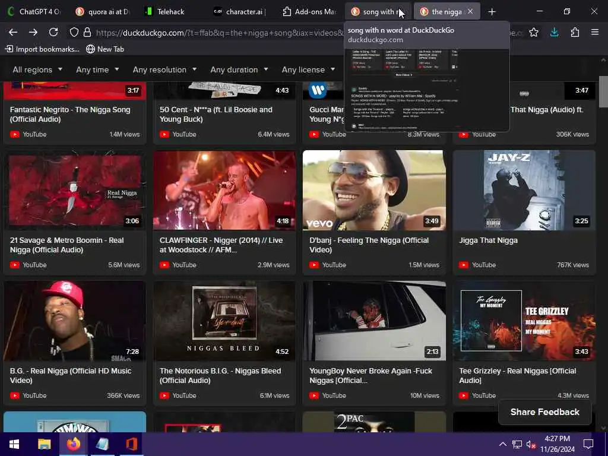Play the Notorious B.I.G. 4:52 thumbnail
Image resolution: width=608 pixels, height=456 pixels.
(x=224, y=321)
